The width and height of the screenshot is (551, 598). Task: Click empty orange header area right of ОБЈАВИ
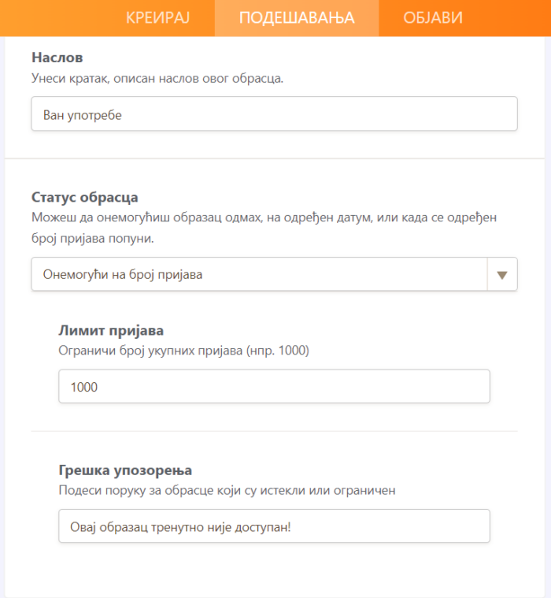click(512, 17)
